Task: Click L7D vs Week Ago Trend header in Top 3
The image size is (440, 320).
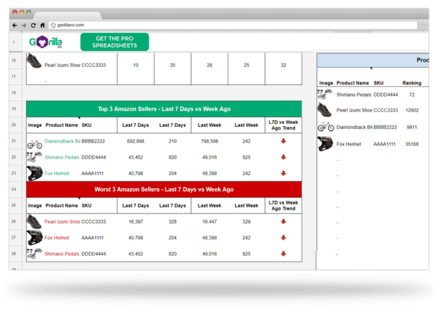Action: [284, 125]
